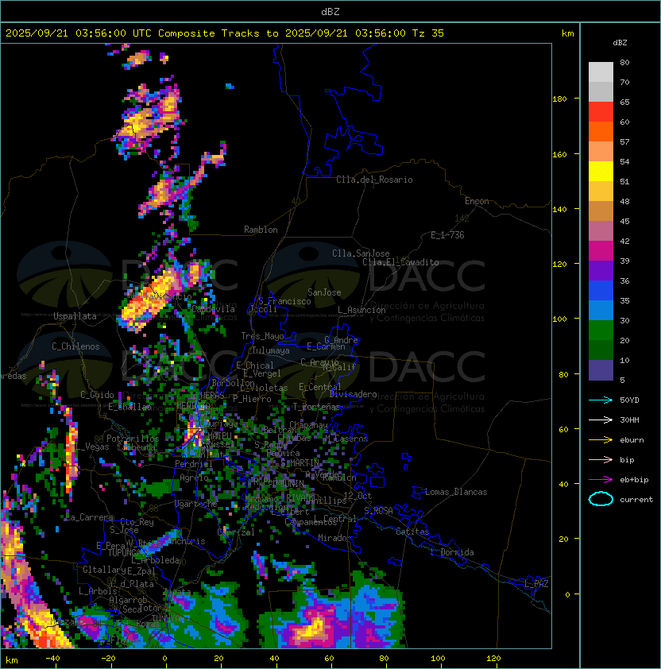The height and width of the screenshot is (669, 661).
Task: Click the 'Mirador' map label
Action: click(334, 538)
